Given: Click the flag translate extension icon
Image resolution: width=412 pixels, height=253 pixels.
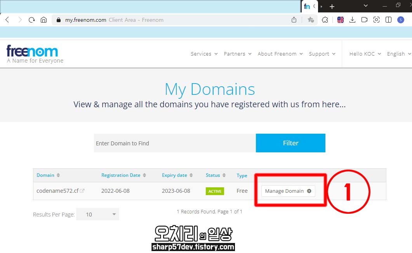Looking at the screenshot, I should [x=341, y=20].
